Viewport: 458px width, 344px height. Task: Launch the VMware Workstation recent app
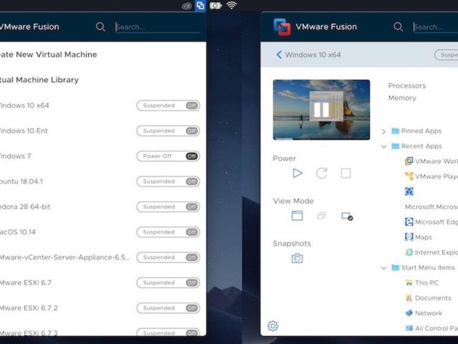[x=431, y=161]
